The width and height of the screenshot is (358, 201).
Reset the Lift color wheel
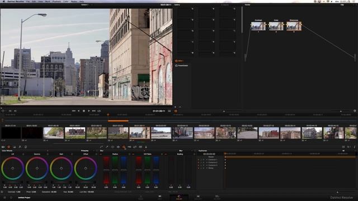point(23,154)
